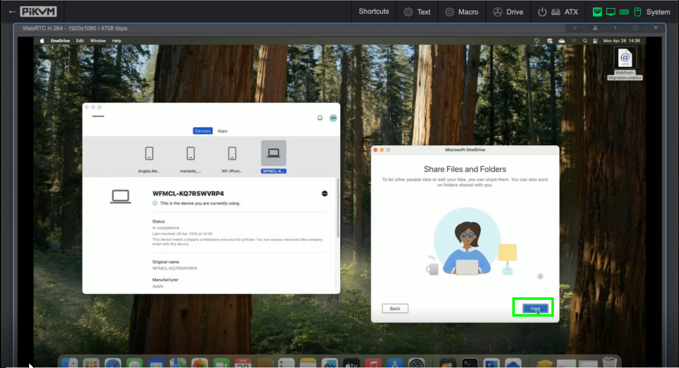Click the "Share Files and Folders" heading

coord(465,169)
